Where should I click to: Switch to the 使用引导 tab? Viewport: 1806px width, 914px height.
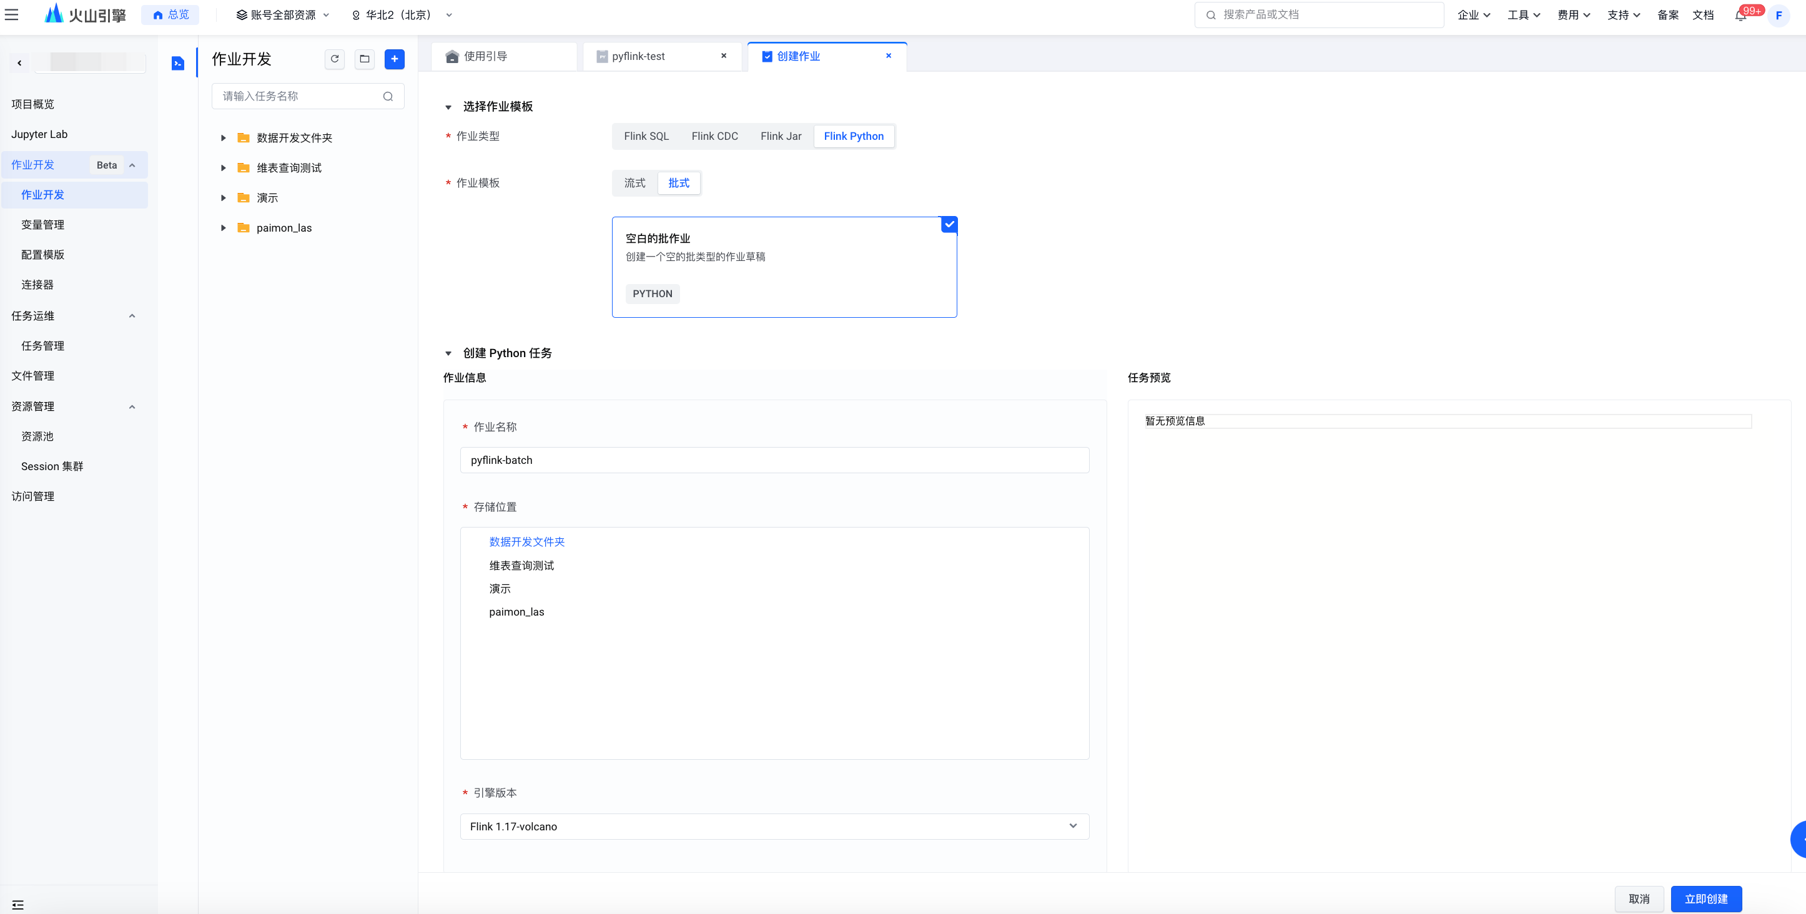[x=503, y=56]
